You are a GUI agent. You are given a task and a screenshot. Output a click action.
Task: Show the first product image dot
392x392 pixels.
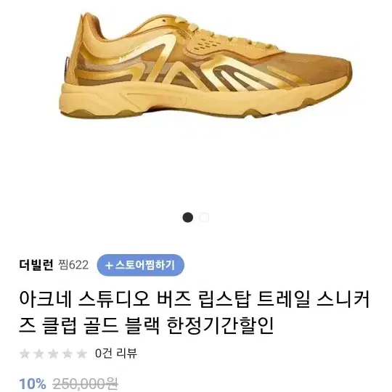[x=188, y=217]
